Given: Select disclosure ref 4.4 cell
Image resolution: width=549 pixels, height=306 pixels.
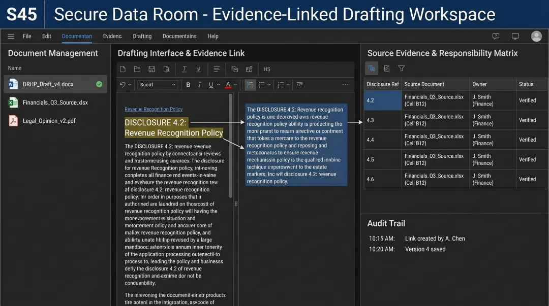Looking at the screenshot, I should coord(383,140).
